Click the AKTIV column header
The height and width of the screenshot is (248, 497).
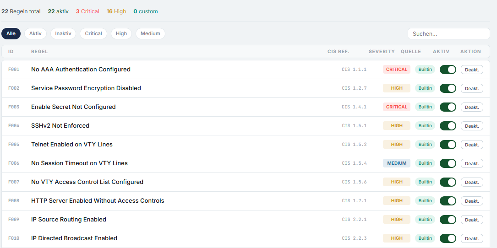pos(441,51)
